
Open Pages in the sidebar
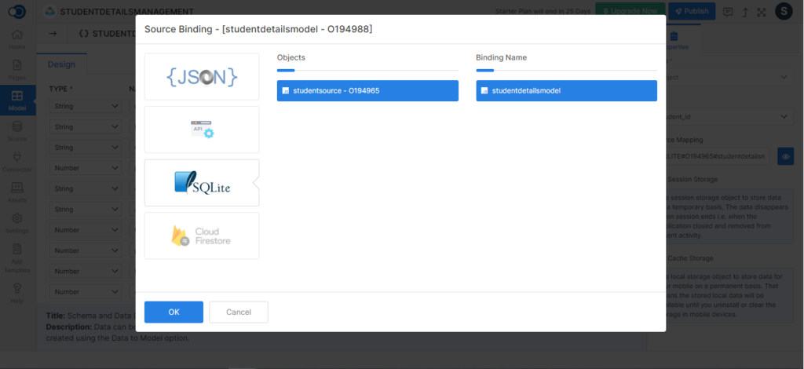pos(17,70)
